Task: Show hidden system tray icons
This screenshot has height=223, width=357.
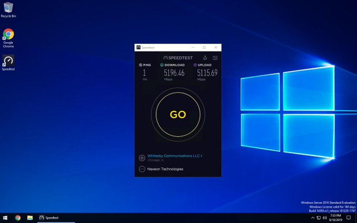Action: (x=313, y=218)
